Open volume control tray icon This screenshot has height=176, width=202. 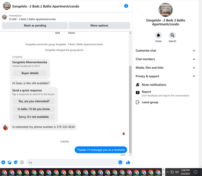(177, 172)
